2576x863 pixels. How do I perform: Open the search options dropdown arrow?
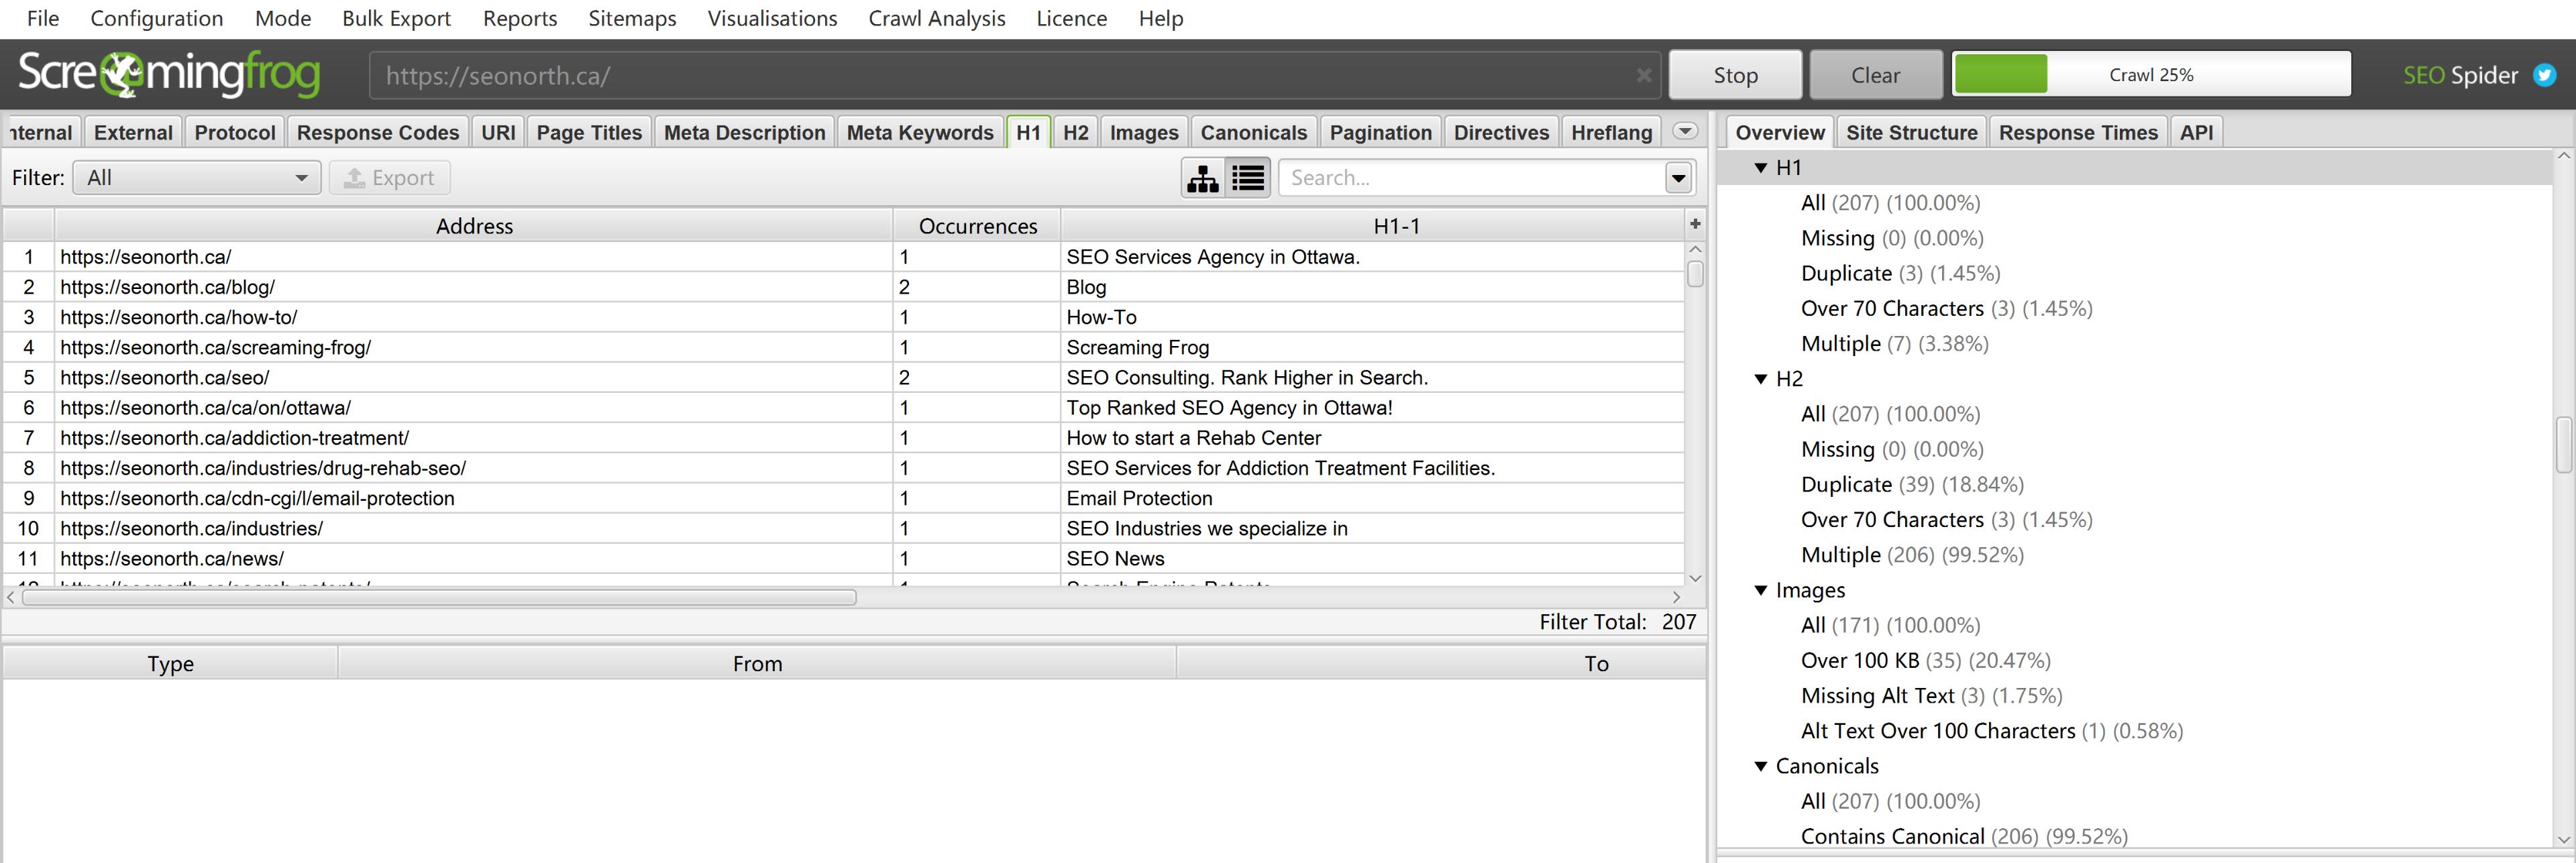tap(1678, 178)
